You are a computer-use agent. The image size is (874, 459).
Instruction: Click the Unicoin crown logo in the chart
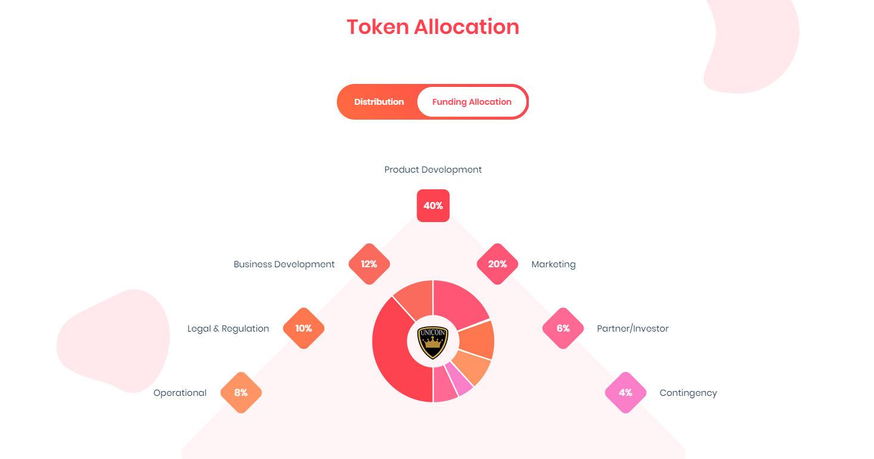click(x=433, y=342)
